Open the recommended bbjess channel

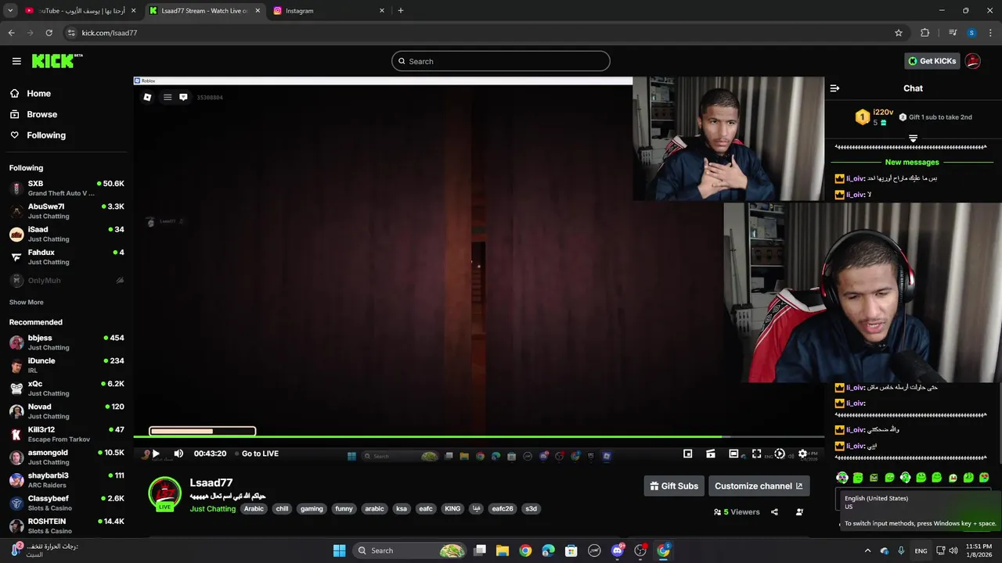tap(67, 342)
